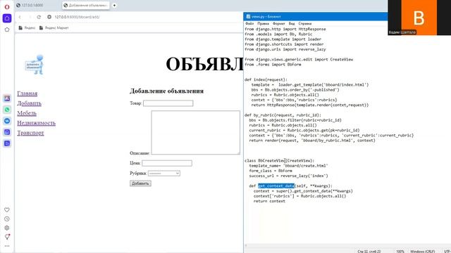This screenshot has width=451, height=253.
Task: Open the Транспорт rubric link
Action: tap(30, 133)
